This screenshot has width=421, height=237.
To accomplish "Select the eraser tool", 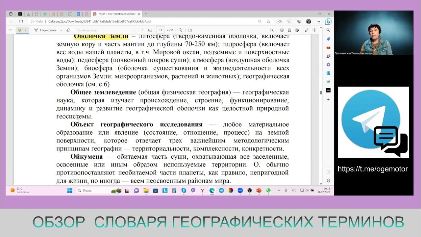I will click(x=68, y=30).
